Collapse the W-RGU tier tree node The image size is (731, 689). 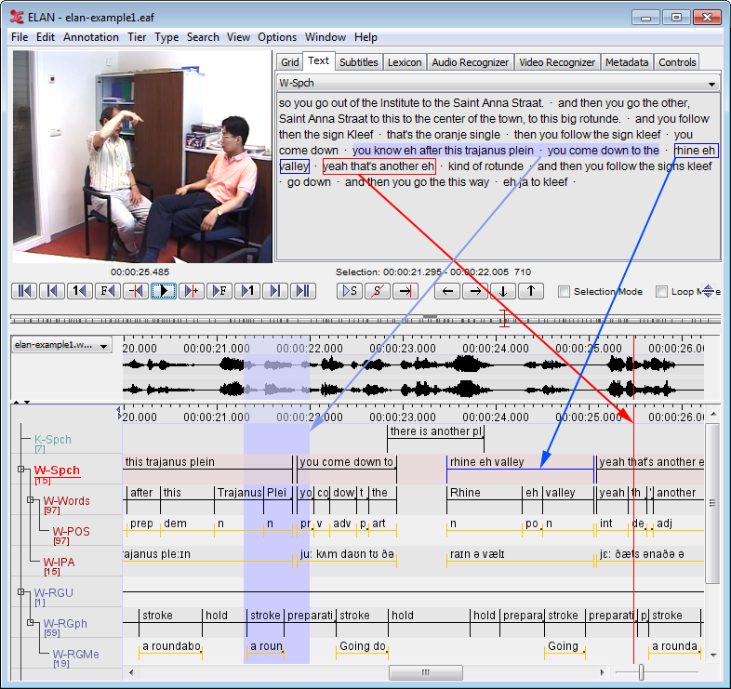tap(20, 591)
